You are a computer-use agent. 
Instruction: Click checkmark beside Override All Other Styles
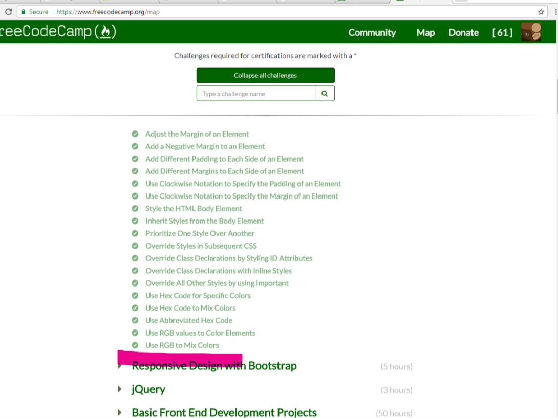tap(135, 283)
